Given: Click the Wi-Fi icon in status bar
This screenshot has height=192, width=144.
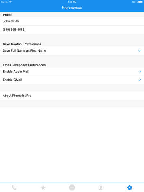Looking at the screenshot, I should point(10,2).
